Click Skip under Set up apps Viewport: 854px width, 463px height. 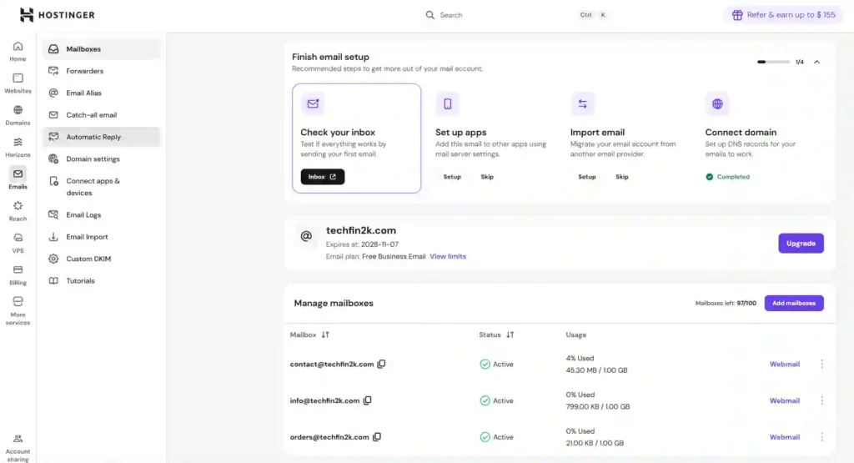(x=487, y=177)
